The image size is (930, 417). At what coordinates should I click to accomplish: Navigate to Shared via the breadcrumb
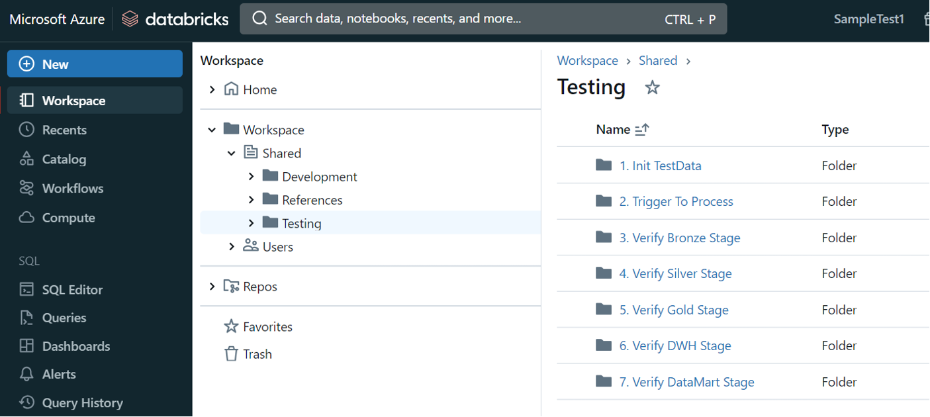[x=657, y=60]
